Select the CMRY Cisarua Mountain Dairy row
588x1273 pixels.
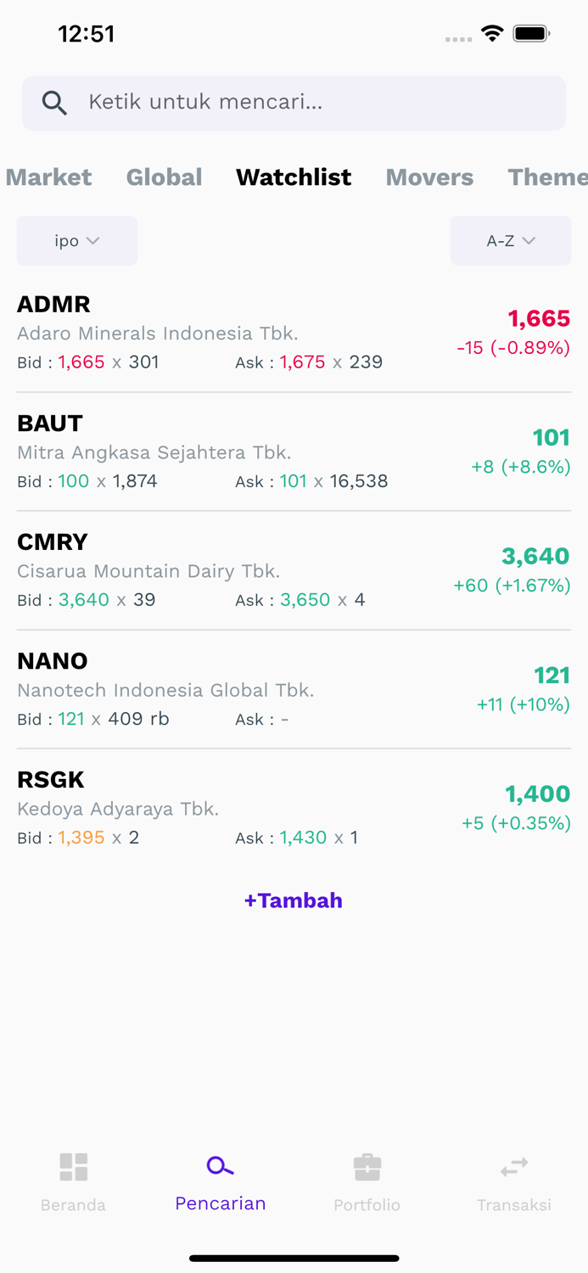click(x=294, y=569)
